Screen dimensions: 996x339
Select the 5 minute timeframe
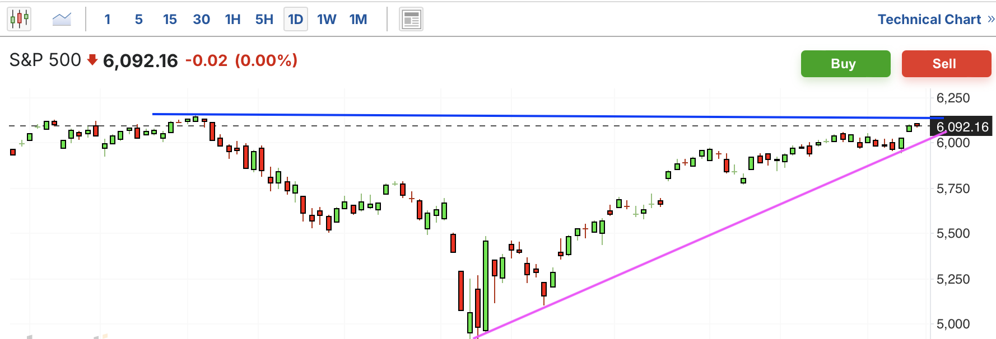coord(139,20)
